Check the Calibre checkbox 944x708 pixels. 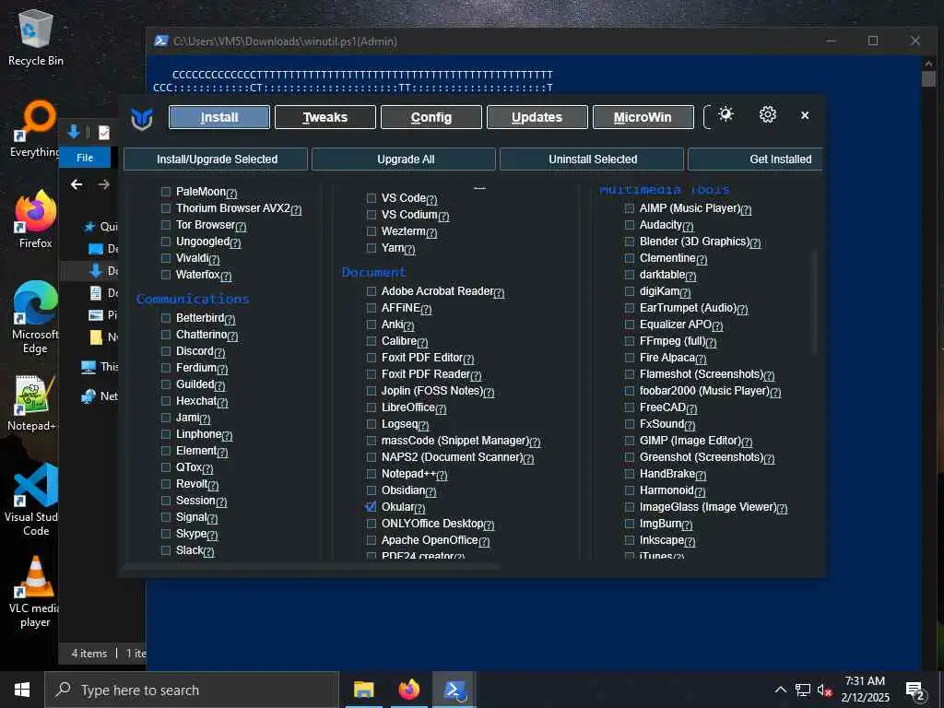point(371,341)
